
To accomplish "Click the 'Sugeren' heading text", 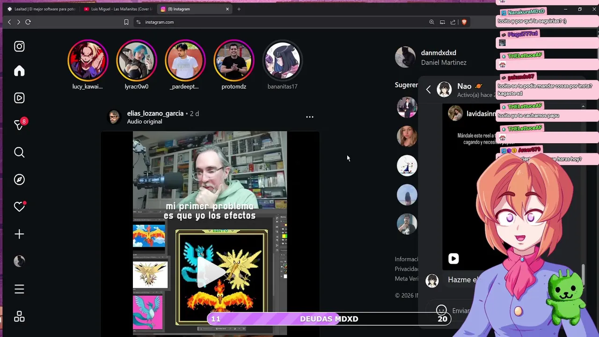I will coord(406,85).
